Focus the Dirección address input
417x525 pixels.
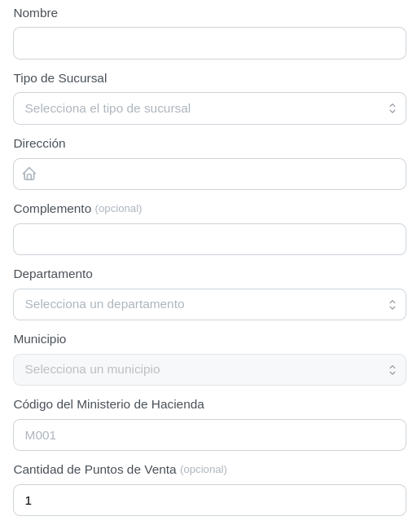[209, 174]
